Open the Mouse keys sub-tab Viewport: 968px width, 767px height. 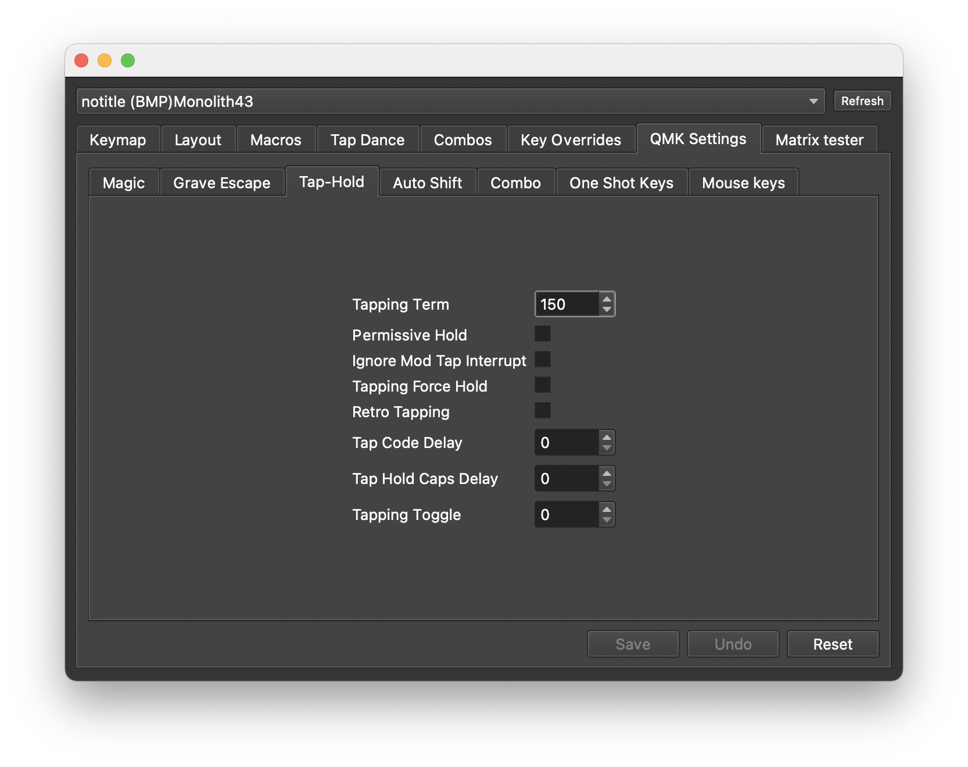pyautogui.click(x=744, y=183)
